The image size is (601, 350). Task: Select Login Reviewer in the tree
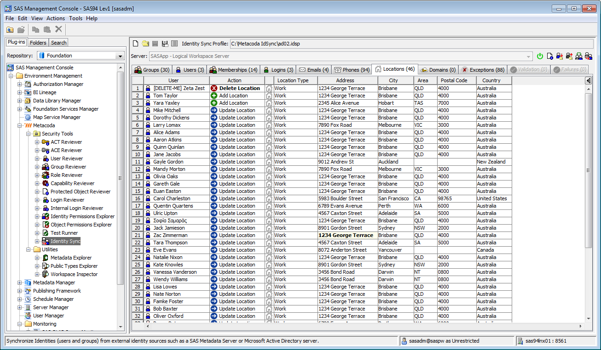click(67, 200)
